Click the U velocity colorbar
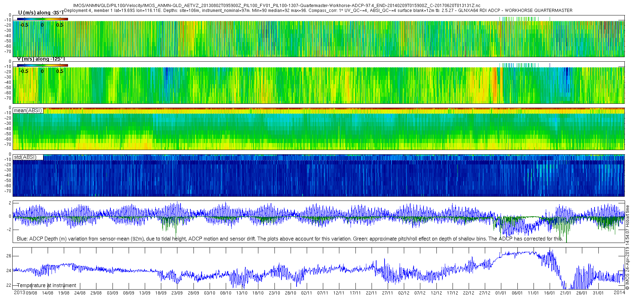 click(x=42, y=19)
